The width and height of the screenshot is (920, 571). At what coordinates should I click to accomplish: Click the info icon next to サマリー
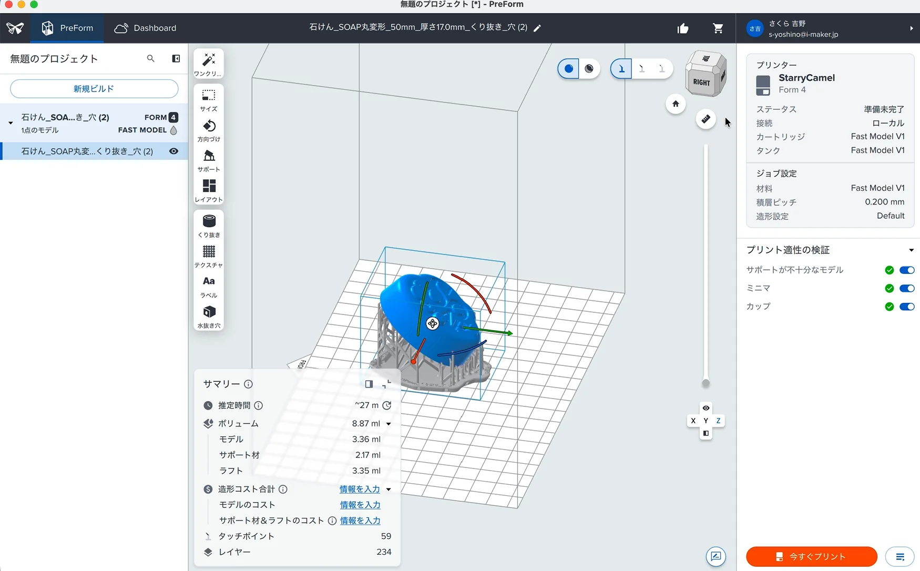pyautogui.click(x=248, y=384)
